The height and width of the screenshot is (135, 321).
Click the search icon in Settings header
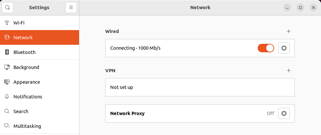pyautogui.click(x=8, y=8)
